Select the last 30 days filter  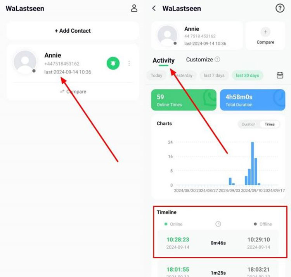pos(247,75)
